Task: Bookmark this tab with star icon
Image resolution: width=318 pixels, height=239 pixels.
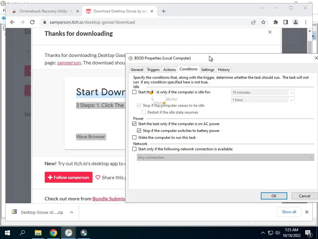Action: (263, 22)
